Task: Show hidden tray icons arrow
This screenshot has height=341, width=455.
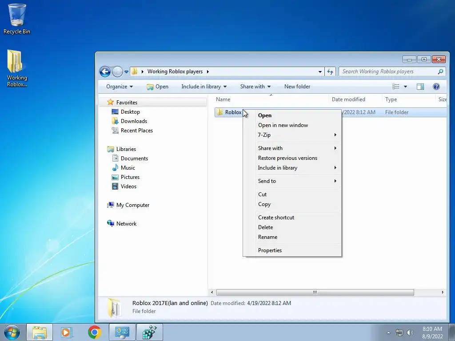Action: click(388, 333)
